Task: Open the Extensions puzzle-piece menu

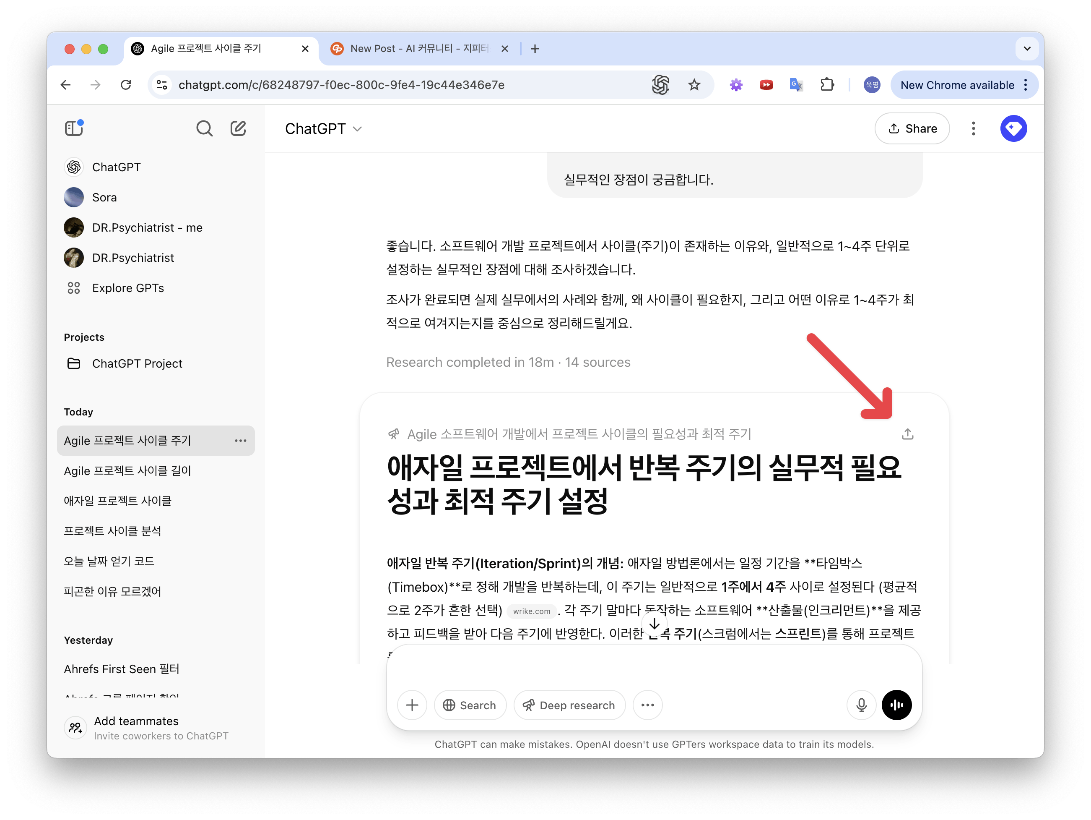Action: point(827,85)
